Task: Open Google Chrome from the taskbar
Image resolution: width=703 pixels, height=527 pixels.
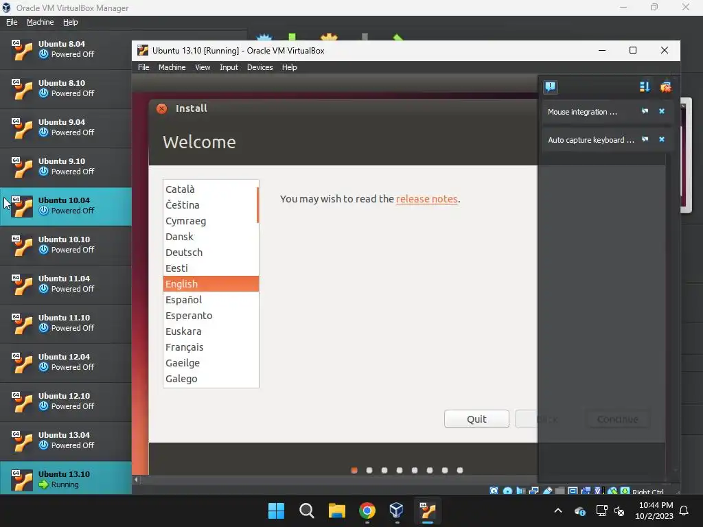Action: pos(367,511)
